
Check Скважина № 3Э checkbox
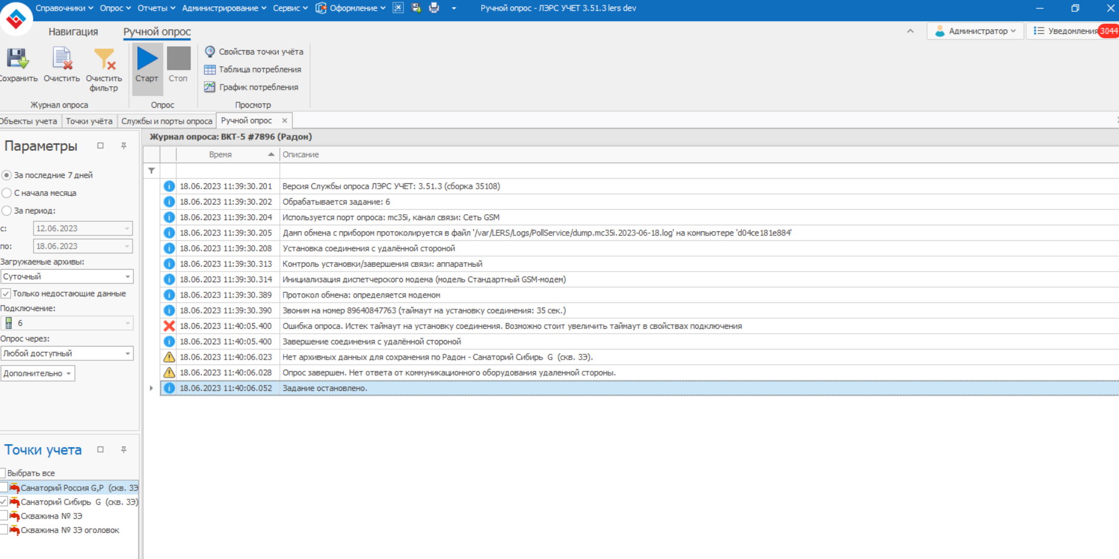pyautogui.click(x=4, y=516)
